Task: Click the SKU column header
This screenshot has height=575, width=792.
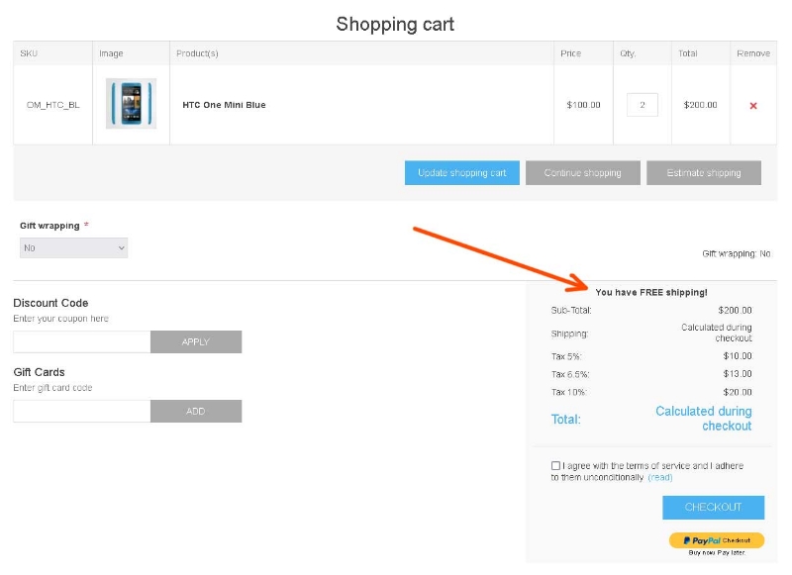Action: pyautogui.click(x=29, y=53)
